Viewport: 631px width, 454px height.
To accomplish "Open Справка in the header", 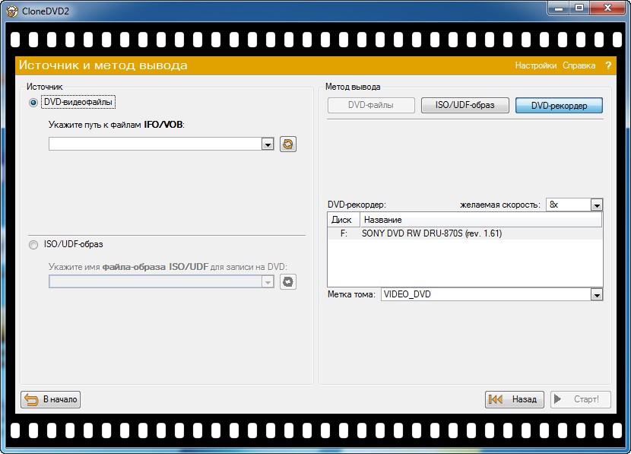I will pyautogui.click(x=579, y=65).
